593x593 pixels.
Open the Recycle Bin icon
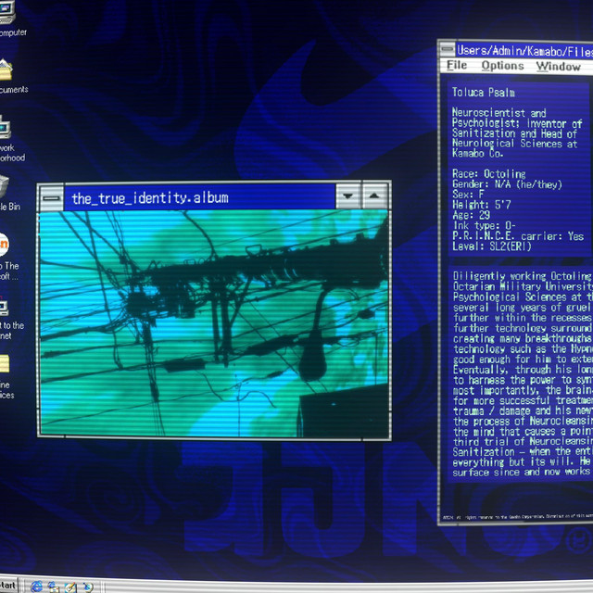(x=4, y=186)
